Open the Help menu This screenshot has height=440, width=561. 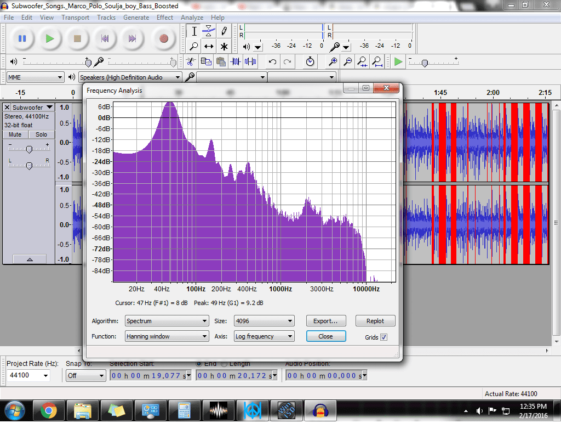pos(217,18)
